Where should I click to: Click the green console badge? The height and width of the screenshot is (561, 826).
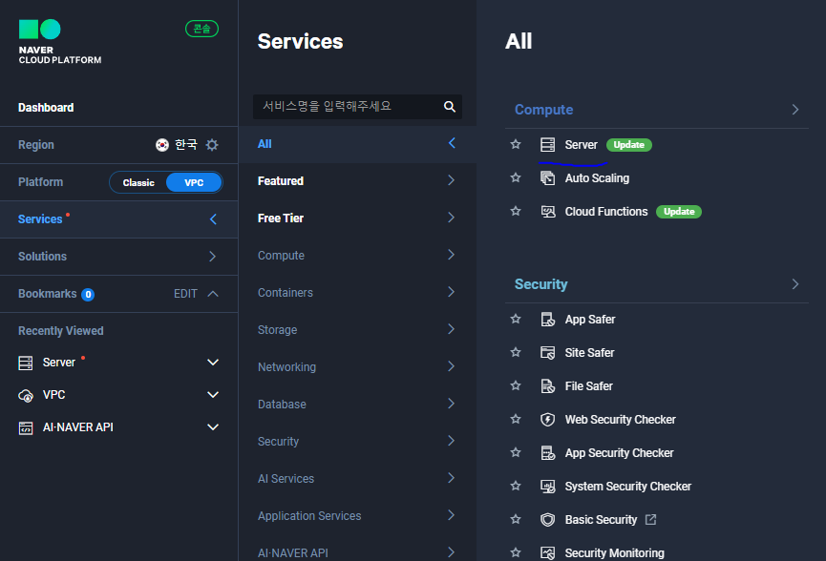pos(201,29)
